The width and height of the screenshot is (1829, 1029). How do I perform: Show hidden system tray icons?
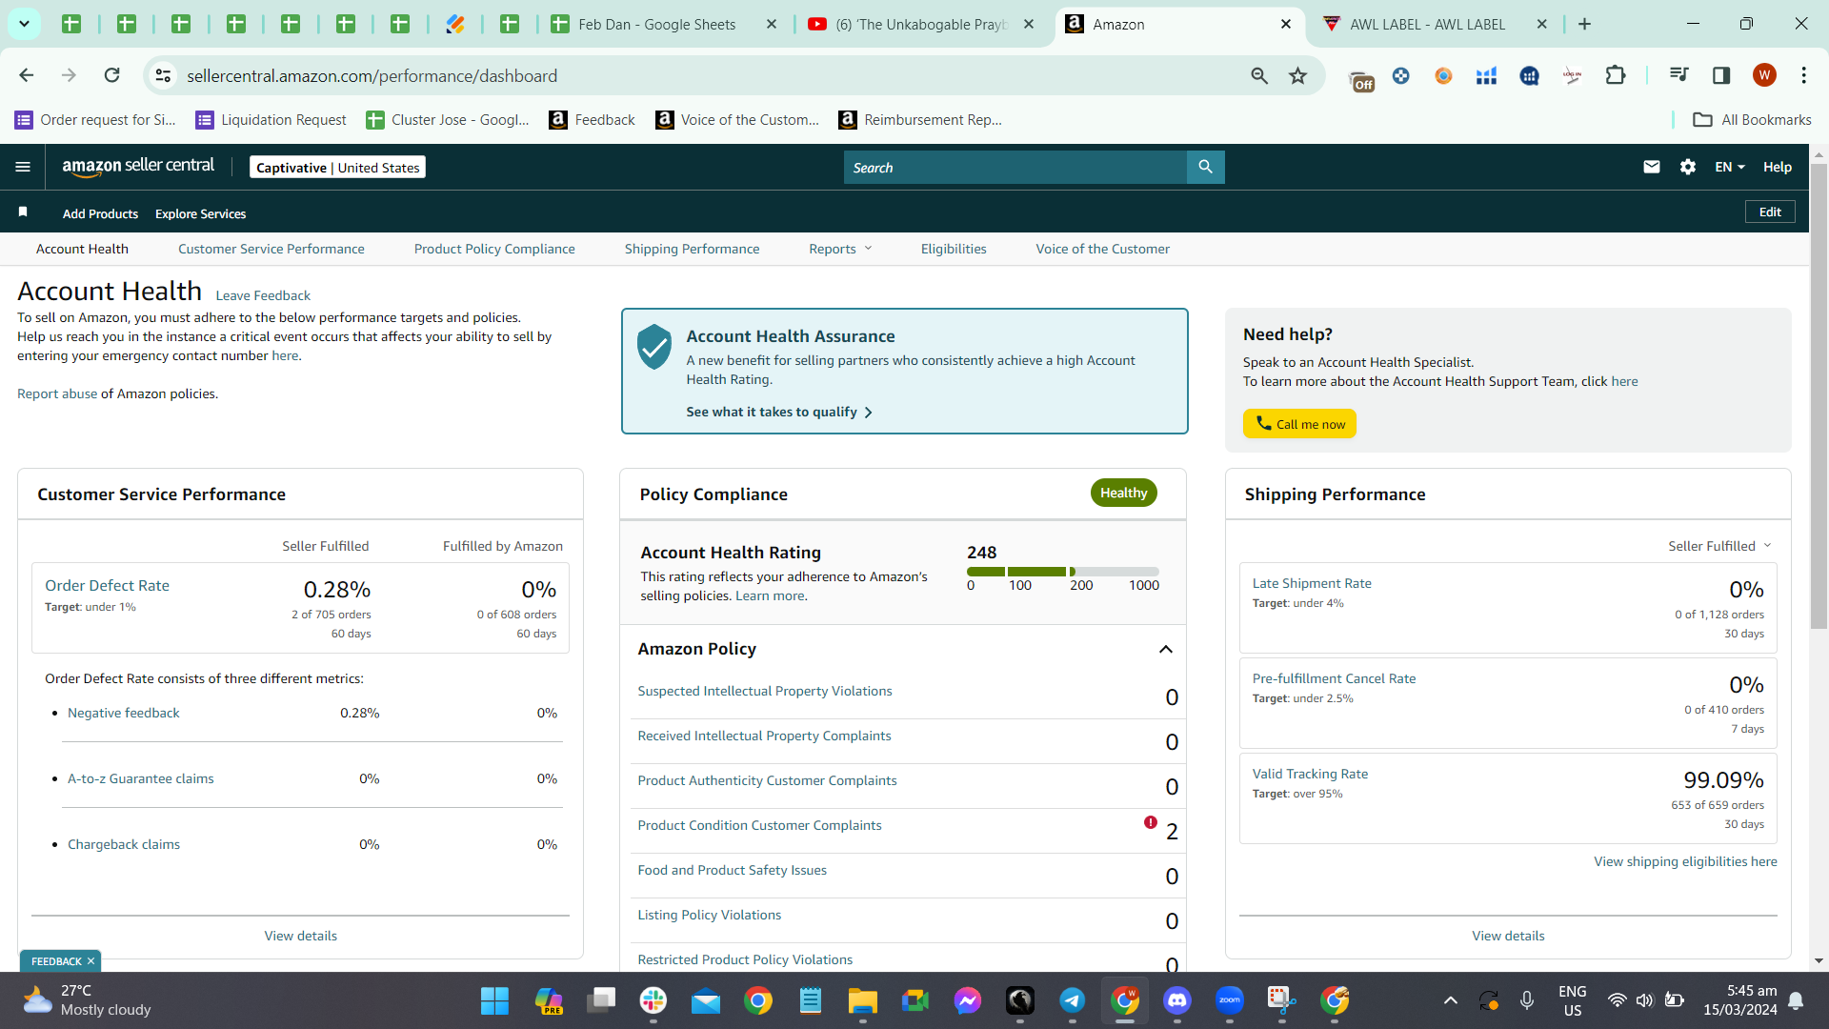pos(1450,1000)
